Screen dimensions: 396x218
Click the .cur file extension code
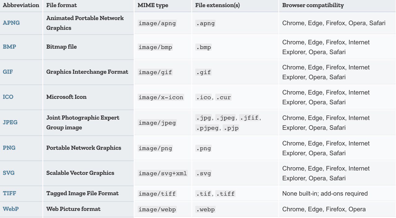click(223, 97)
